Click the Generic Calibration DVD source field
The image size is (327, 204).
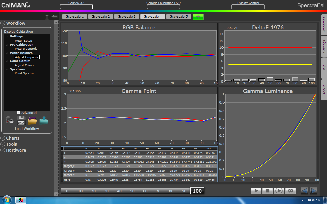[163, 7]
